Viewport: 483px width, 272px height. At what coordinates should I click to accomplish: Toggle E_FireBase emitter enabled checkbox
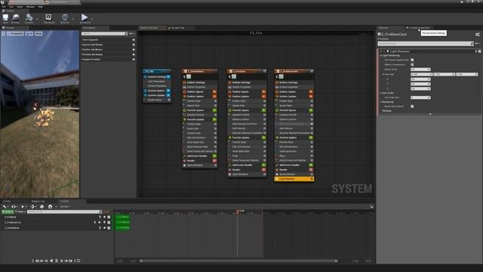pos(231,71)
